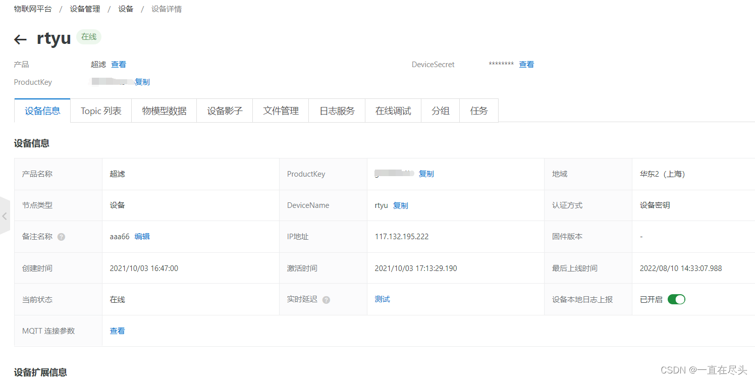Click the rtyu device title
This screenshot has width=755, height=380.
[x=53, y=38]
